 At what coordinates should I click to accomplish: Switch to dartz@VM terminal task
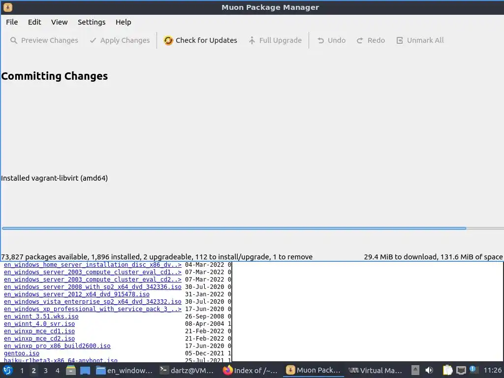tap(187, 371)
